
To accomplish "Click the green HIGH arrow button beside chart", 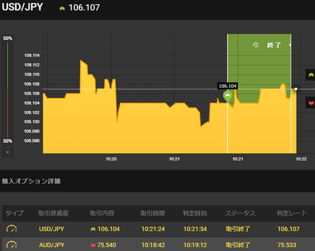I will (x=310, y=75).
